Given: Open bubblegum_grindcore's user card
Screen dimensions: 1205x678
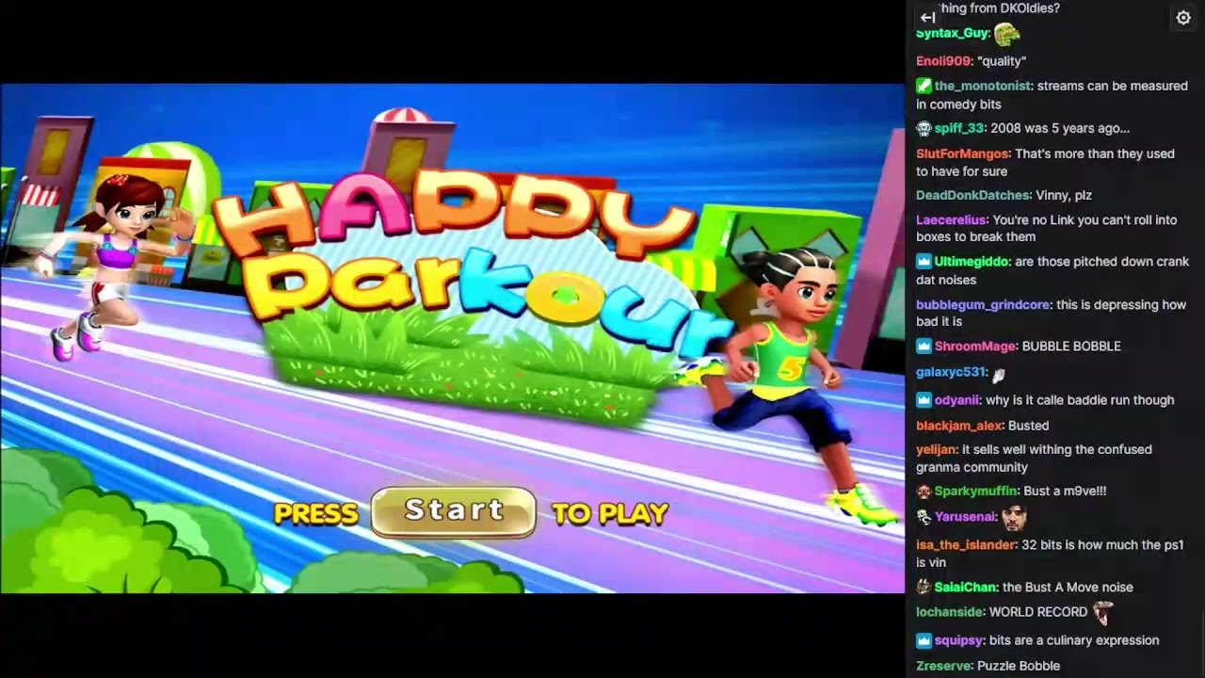Looking at the screenshot, I should pyautogui.click(x=983, y=305).
